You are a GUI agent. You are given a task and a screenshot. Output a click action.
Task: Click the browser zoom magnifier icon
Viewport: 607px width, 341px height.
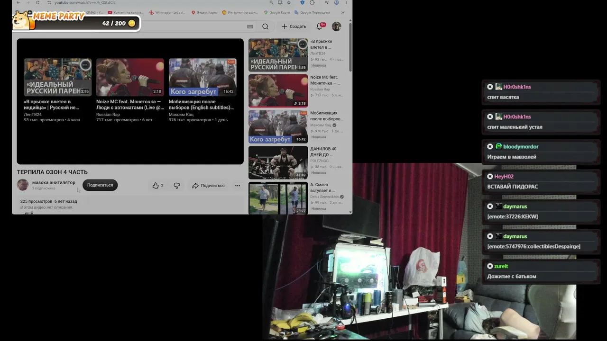271,2
